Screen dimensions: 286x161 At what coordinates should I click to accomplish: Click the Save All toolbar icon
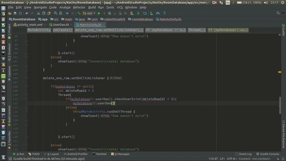point(15,13)
